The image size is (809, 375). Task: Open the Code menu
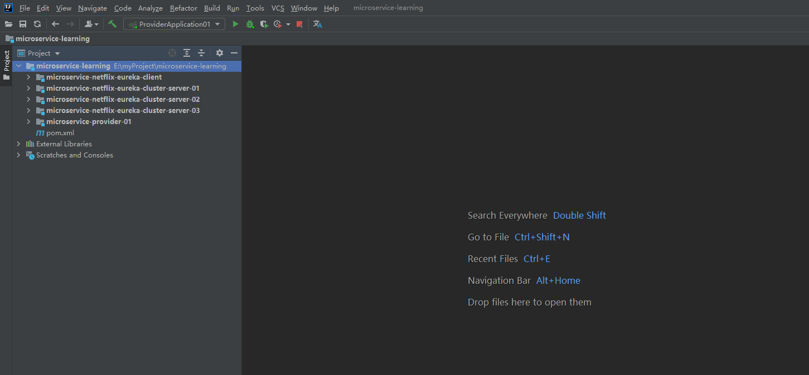pyautogui.click(x=123, y=8)
